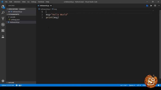
Task: Click the 1 UNSAVED badge
Action: (22, 9)
